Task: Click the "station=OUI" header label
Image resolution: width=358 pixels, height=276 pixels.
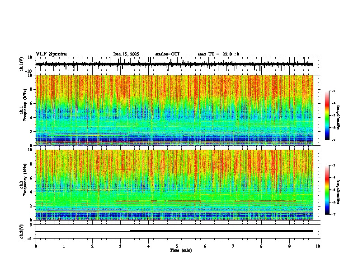Action: [167, 54]
